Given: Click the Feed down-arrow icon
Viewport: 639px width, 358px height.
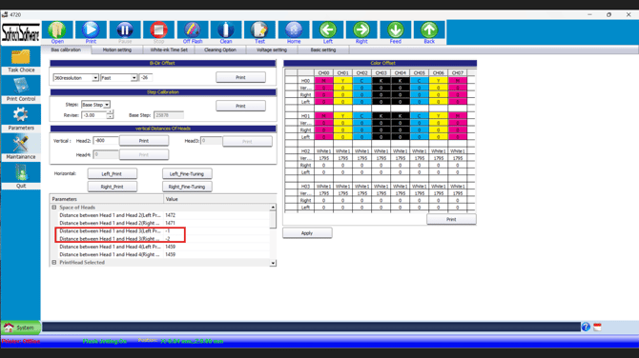Looking at the screenshot, I should 395,32.
